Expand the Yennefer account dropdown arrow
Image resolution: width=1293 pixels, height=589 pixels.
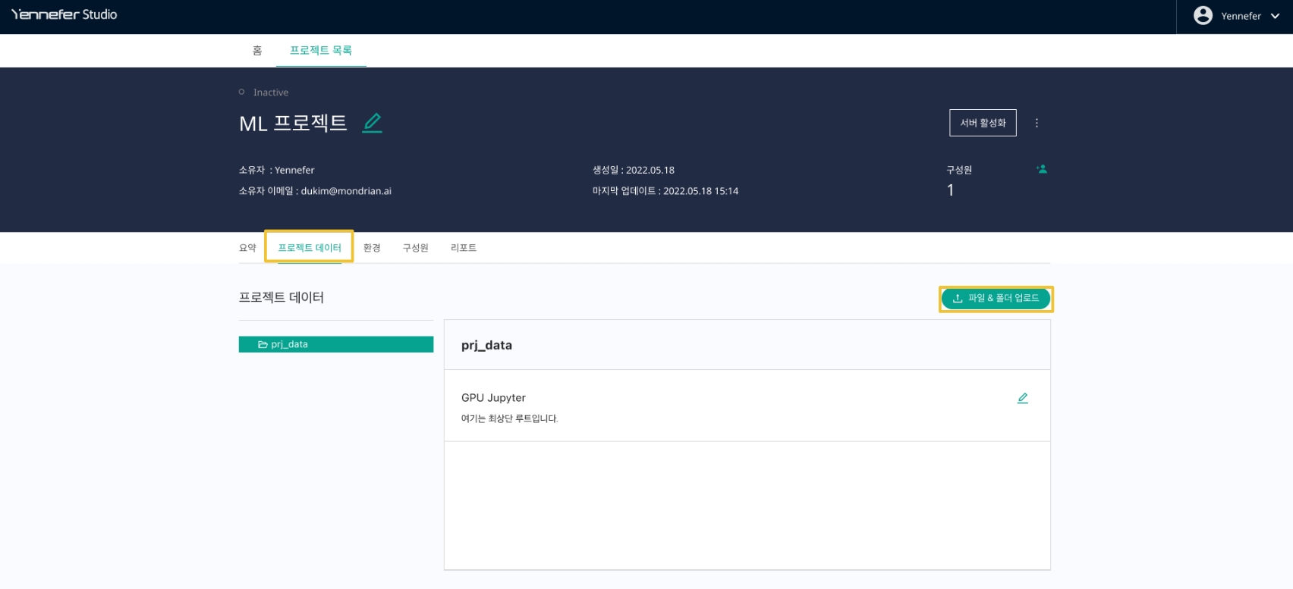[1275, 16]
